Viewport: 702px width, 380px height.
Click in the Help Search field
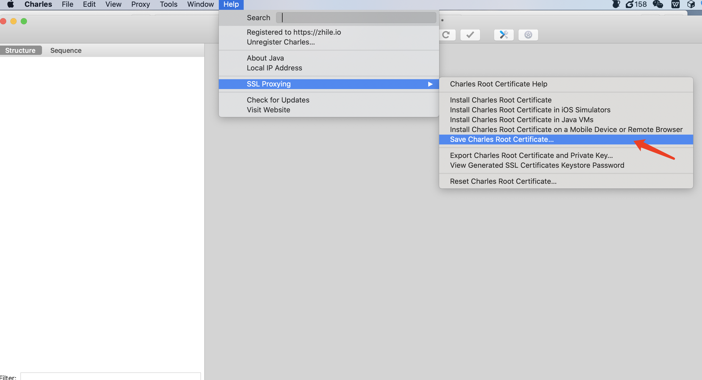(356, 18)
